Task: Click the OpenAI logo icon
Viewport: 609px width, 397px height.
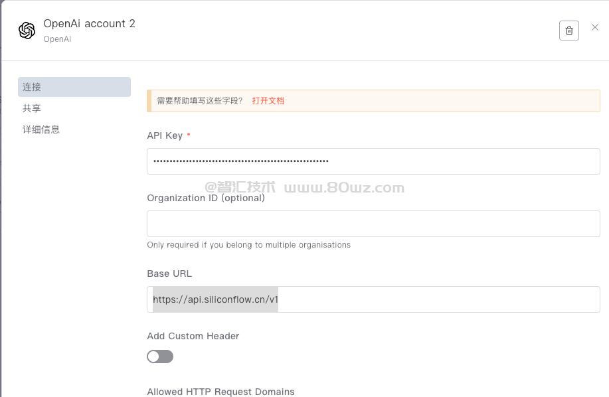Action: (27, 31)
